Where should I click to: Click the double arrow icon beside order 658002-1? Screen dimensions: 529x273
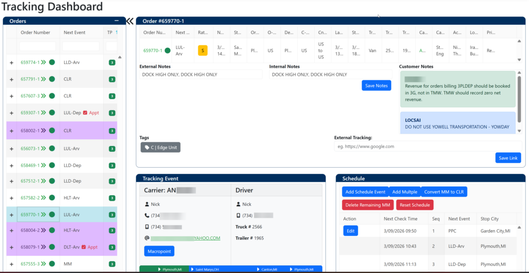point(43,131)
